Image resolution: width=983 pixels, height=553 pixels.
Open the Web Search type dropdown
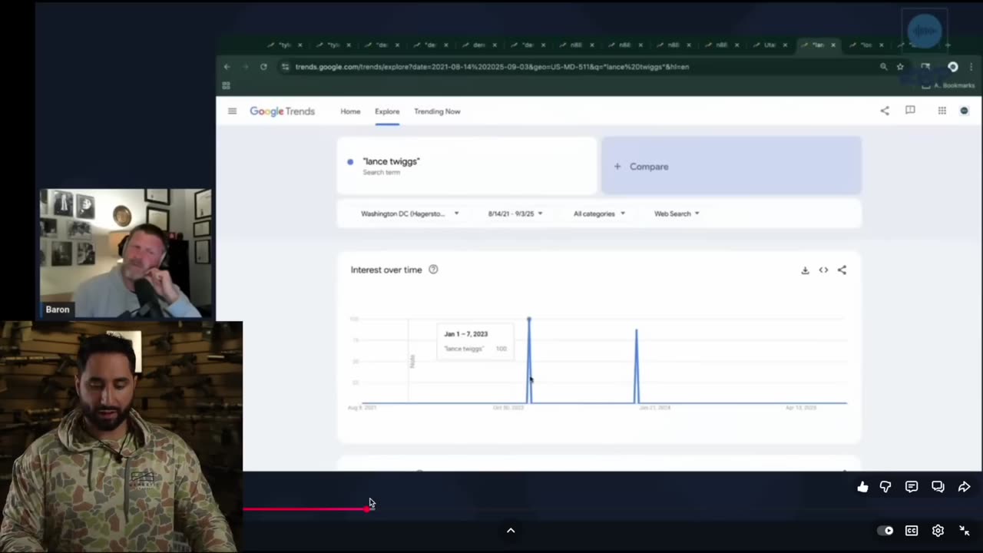click(x=677, y=214)
